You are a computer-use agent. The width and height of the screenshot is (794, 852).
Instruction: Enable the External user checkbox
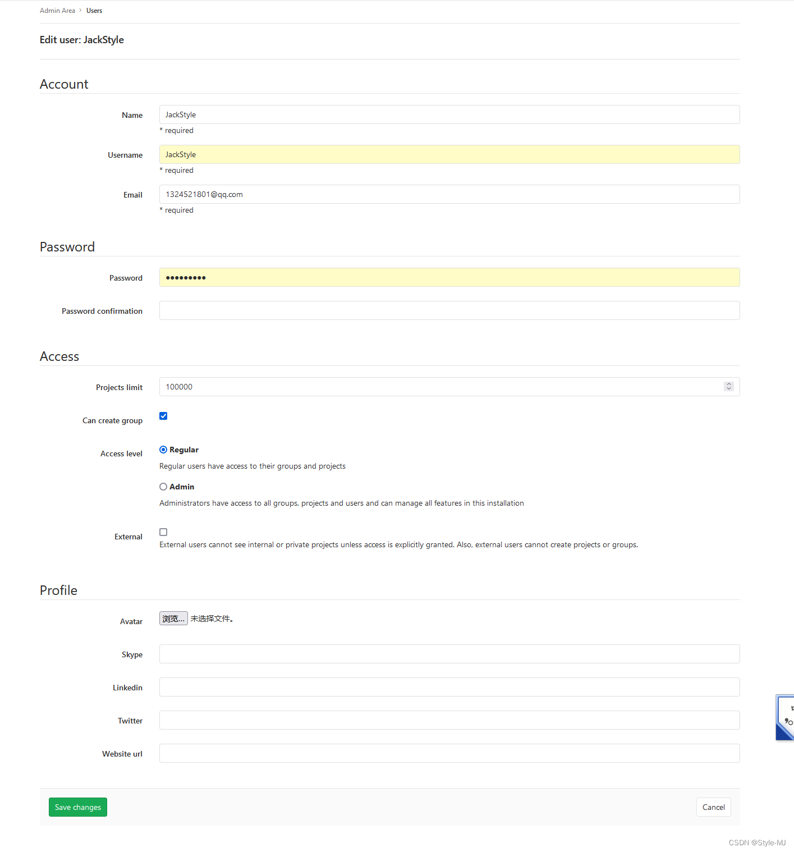pos(163,532)
